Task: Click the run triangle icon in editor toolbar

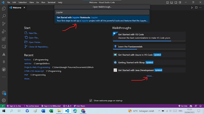Action: click(x=192, y=8)
